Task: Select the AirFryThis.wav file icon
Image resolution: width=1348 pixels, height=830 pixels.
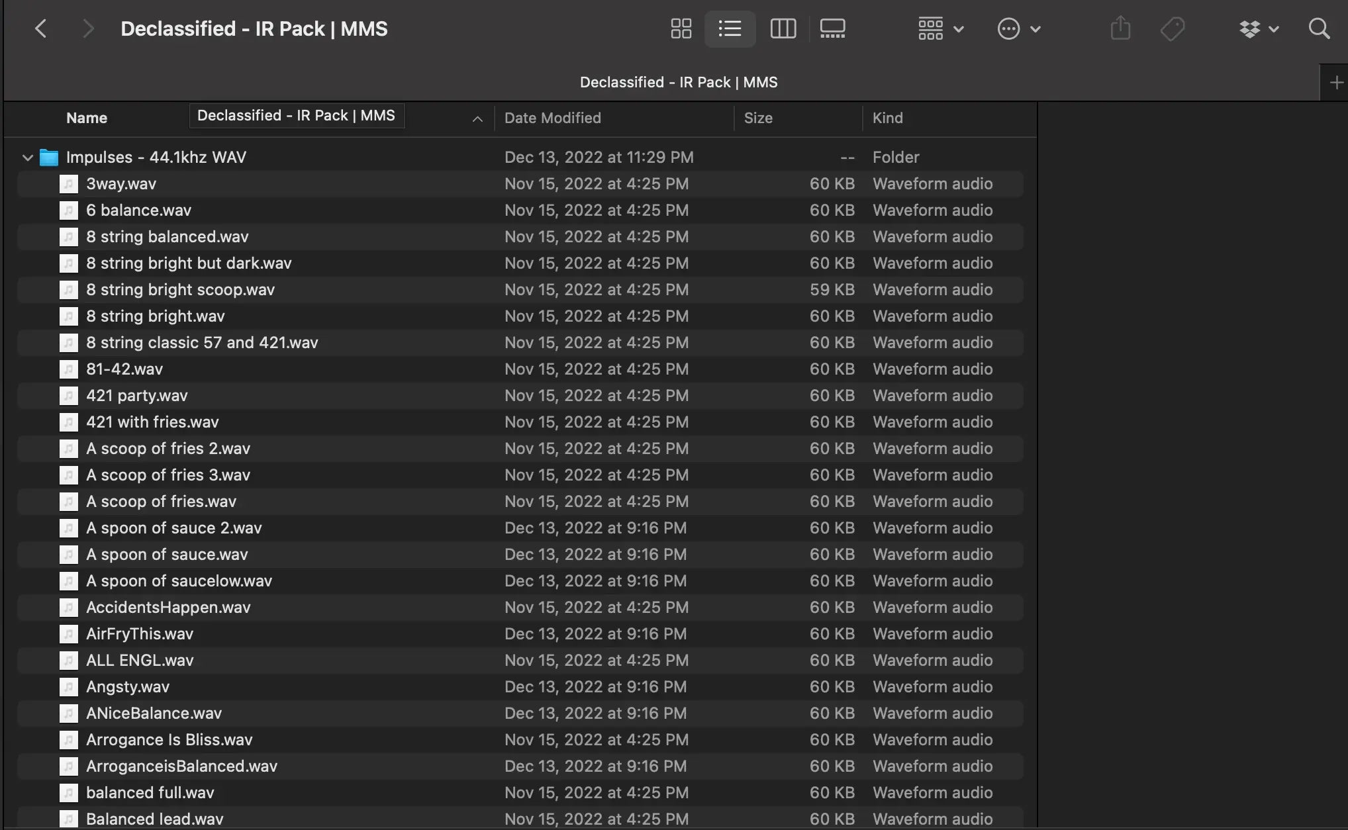Action: [x=69, y=634]
